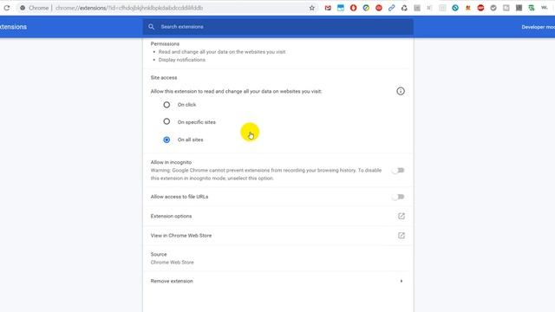
Task: Click View in Chrome Web Store label
Action: [181, 236]
